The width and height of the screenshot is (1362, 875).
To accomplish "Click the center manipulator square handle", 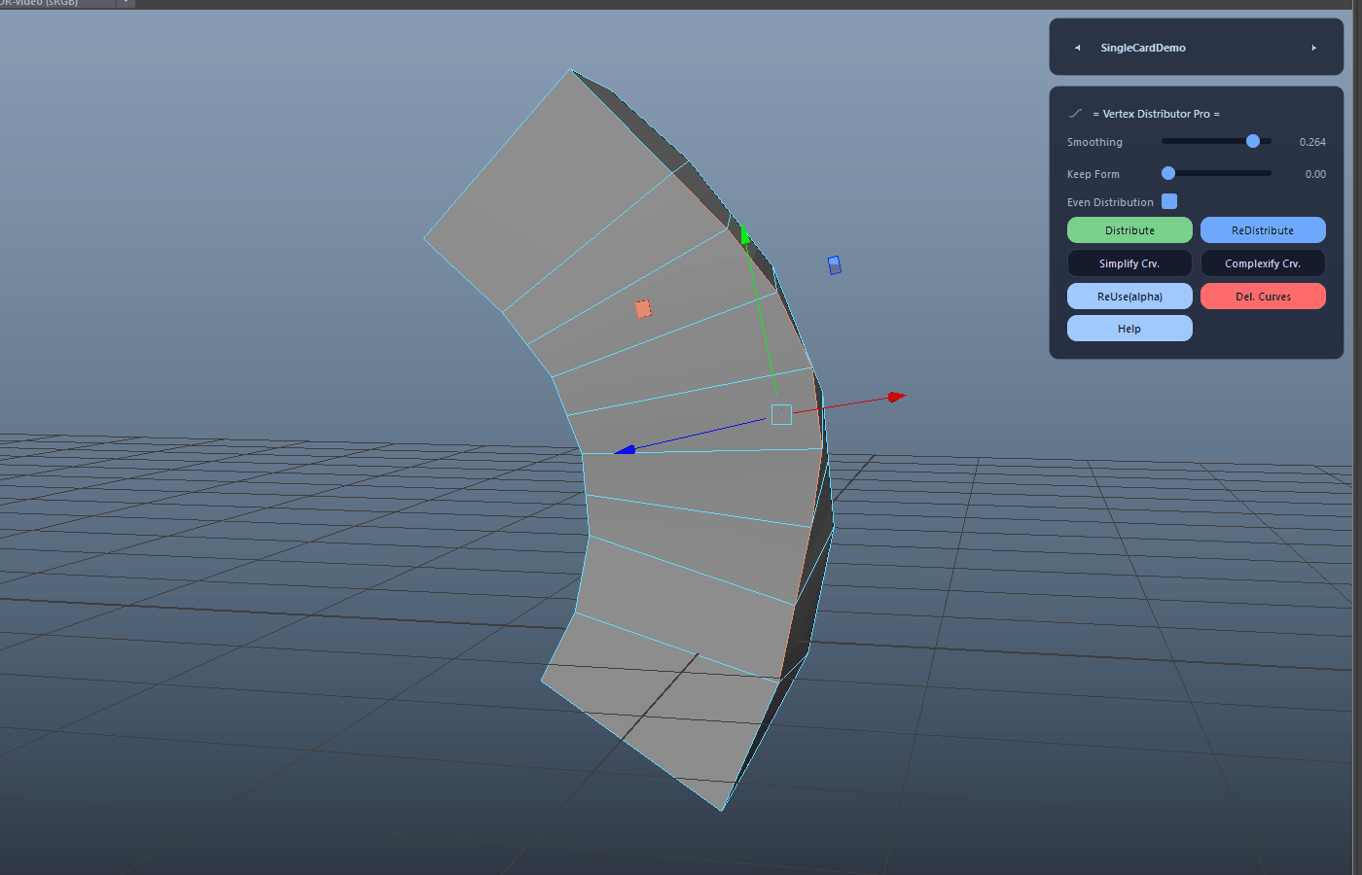I will coord(781,415).
